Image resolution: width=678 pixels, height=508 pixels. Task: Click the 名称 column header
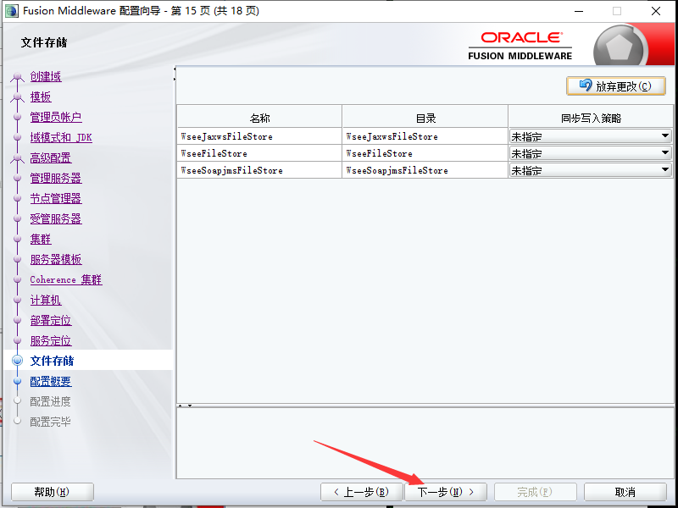pyautogui.click(x=259, y=118)
